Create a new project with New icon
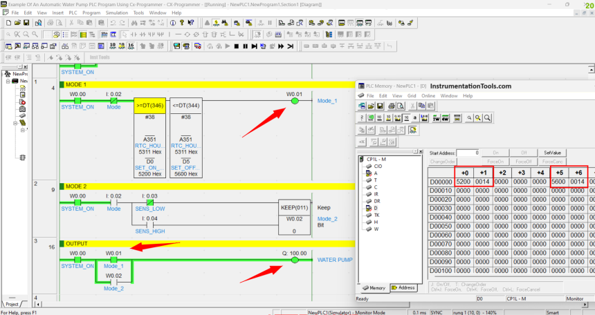Image resolution: width=595 pixels, height=315 pixels. point(8,23)
